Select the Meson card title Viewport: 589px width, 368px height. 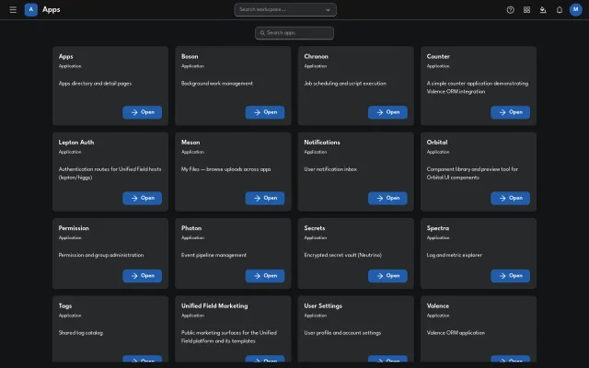tap(191, 143)
